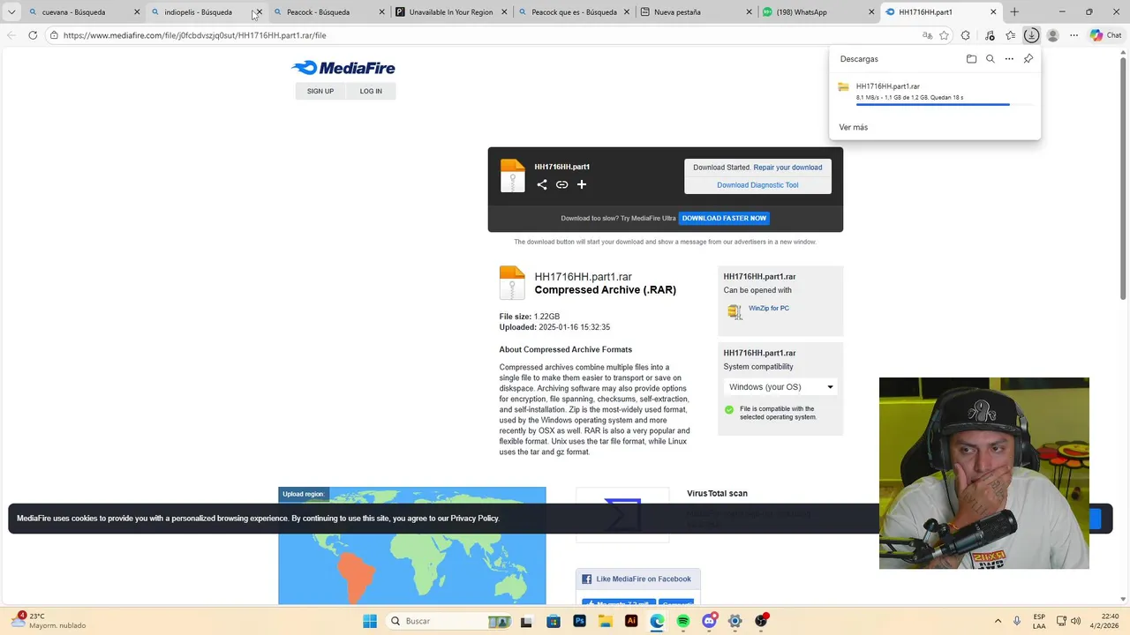Click the microphone icon in system tray

(1017, 621)
